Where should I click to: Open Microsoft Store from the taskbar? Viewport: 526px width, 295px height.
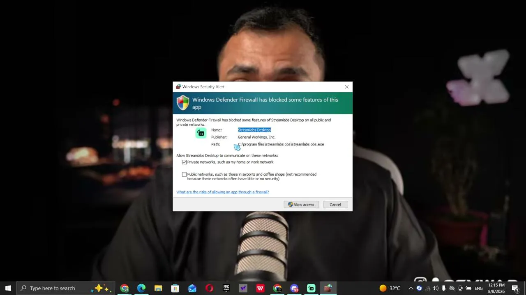pyautogui.click(x=175, y=288)
